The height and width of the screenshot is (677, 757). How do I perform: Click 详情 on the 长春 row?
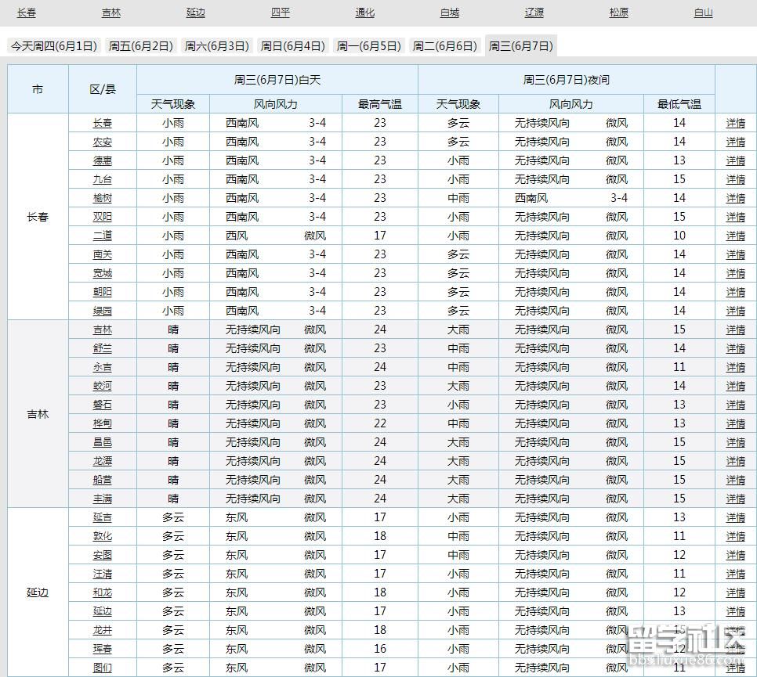click(x=735, y=123)
